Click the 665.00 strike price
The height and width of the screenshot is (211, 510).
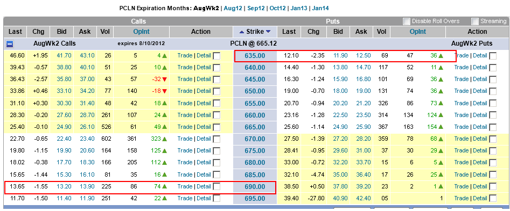pos(255,127)
